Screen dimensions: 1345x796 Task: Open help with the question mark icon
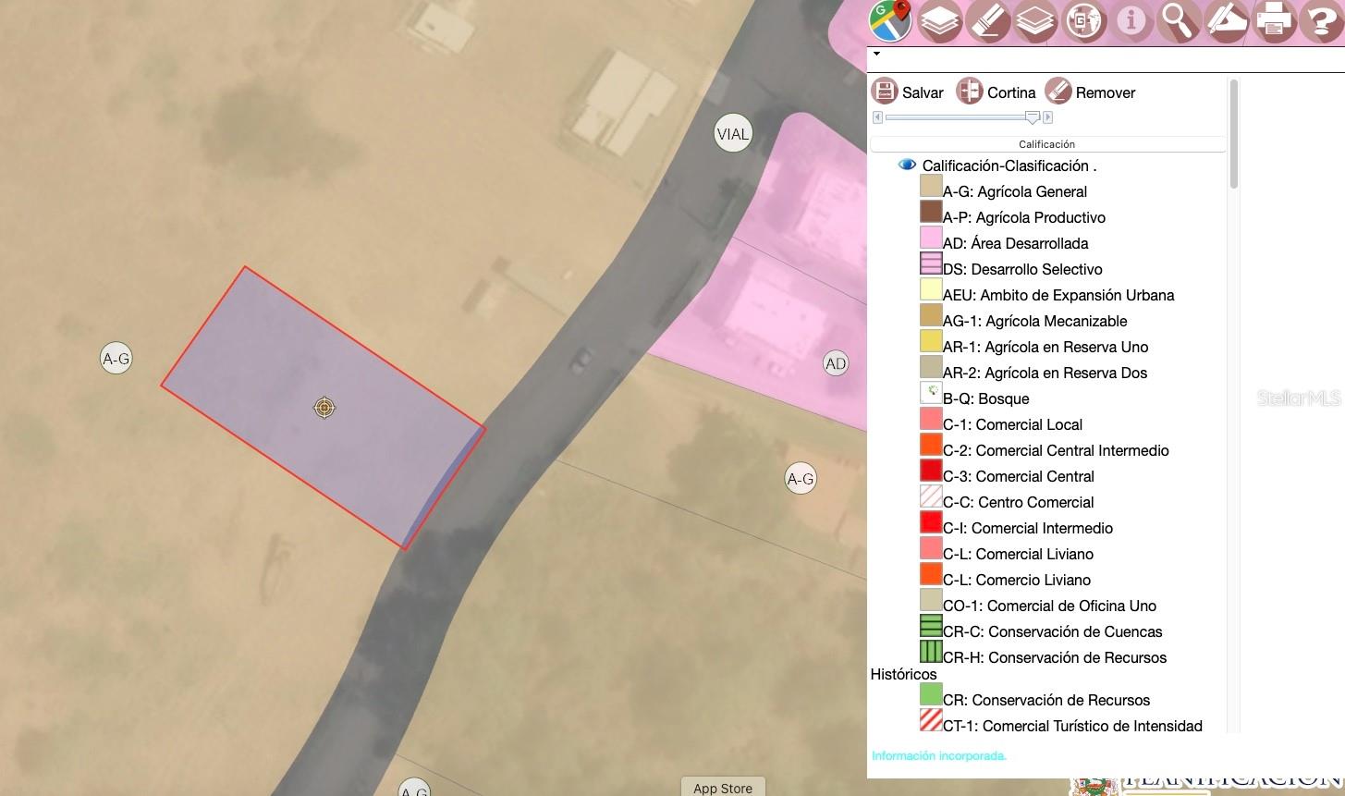tap(1321, 21)
